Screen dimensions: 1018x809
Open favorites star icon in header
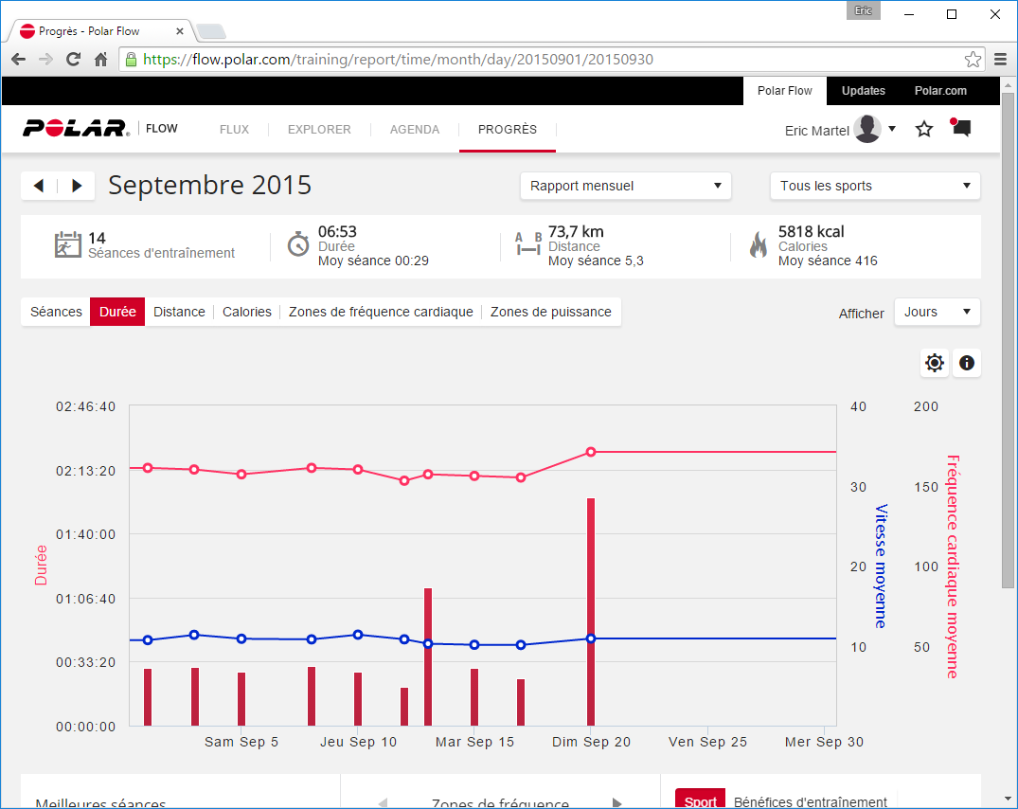(924, 129)
